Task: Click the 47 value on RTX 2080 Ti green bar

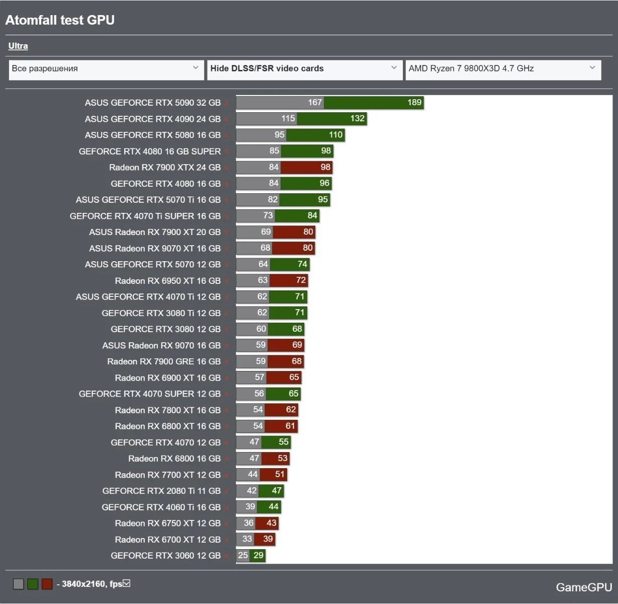Action: point(277,490)
